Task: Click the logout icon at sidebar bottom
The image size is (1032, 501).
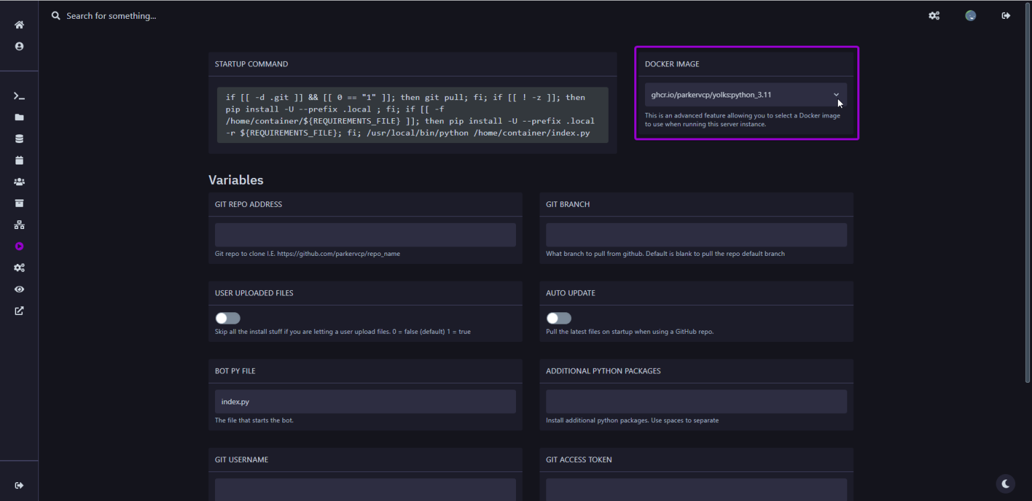Action: (19, 485)
